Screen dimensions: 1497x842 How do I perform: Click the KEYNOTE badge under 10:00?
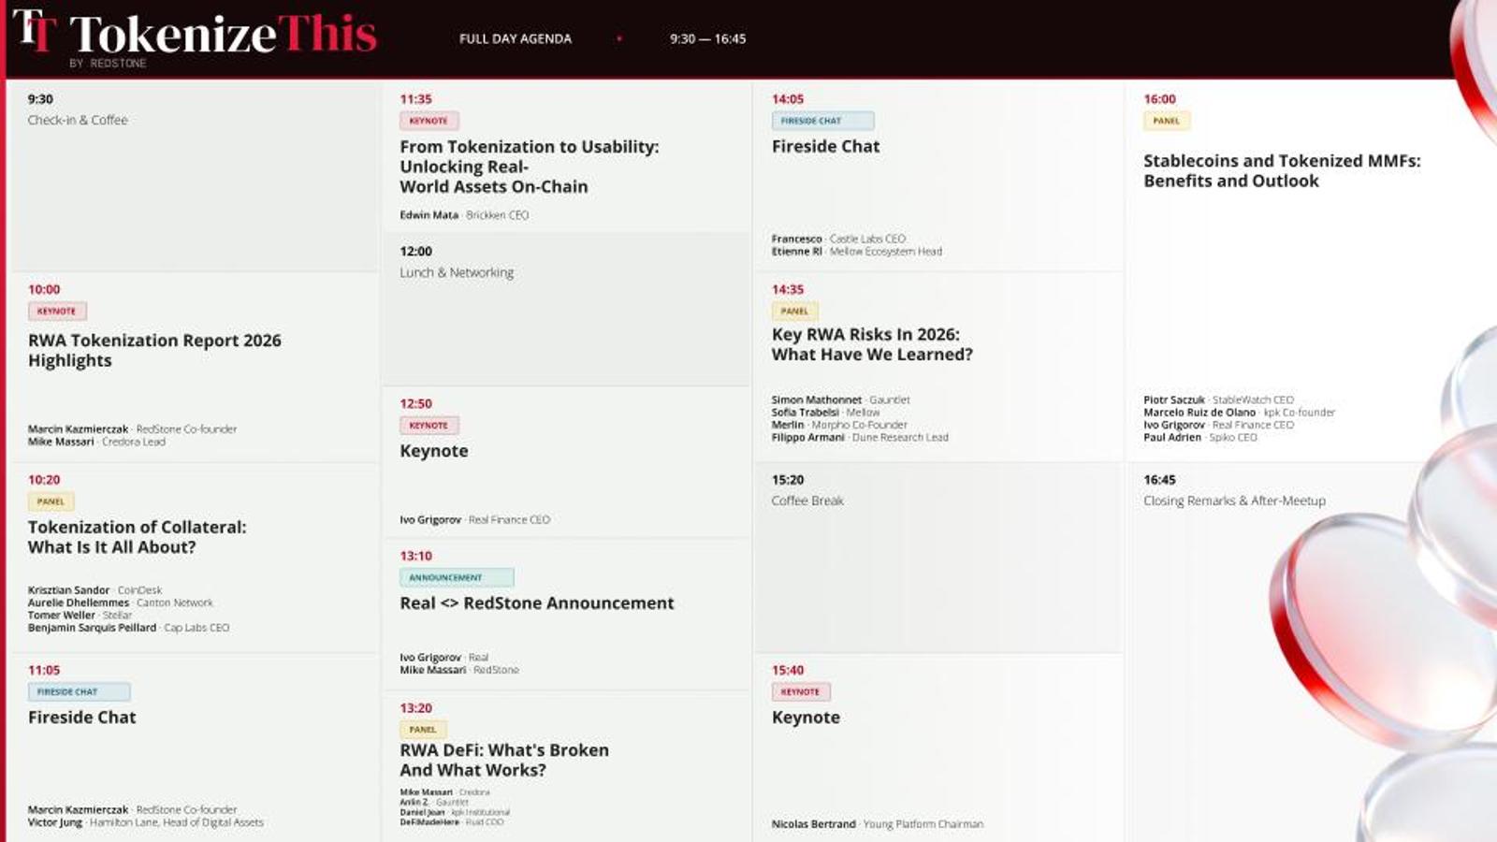coord(57,312)
